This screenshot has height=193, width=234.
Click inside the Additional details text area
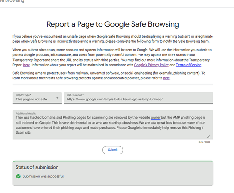(x=113, y=125)
